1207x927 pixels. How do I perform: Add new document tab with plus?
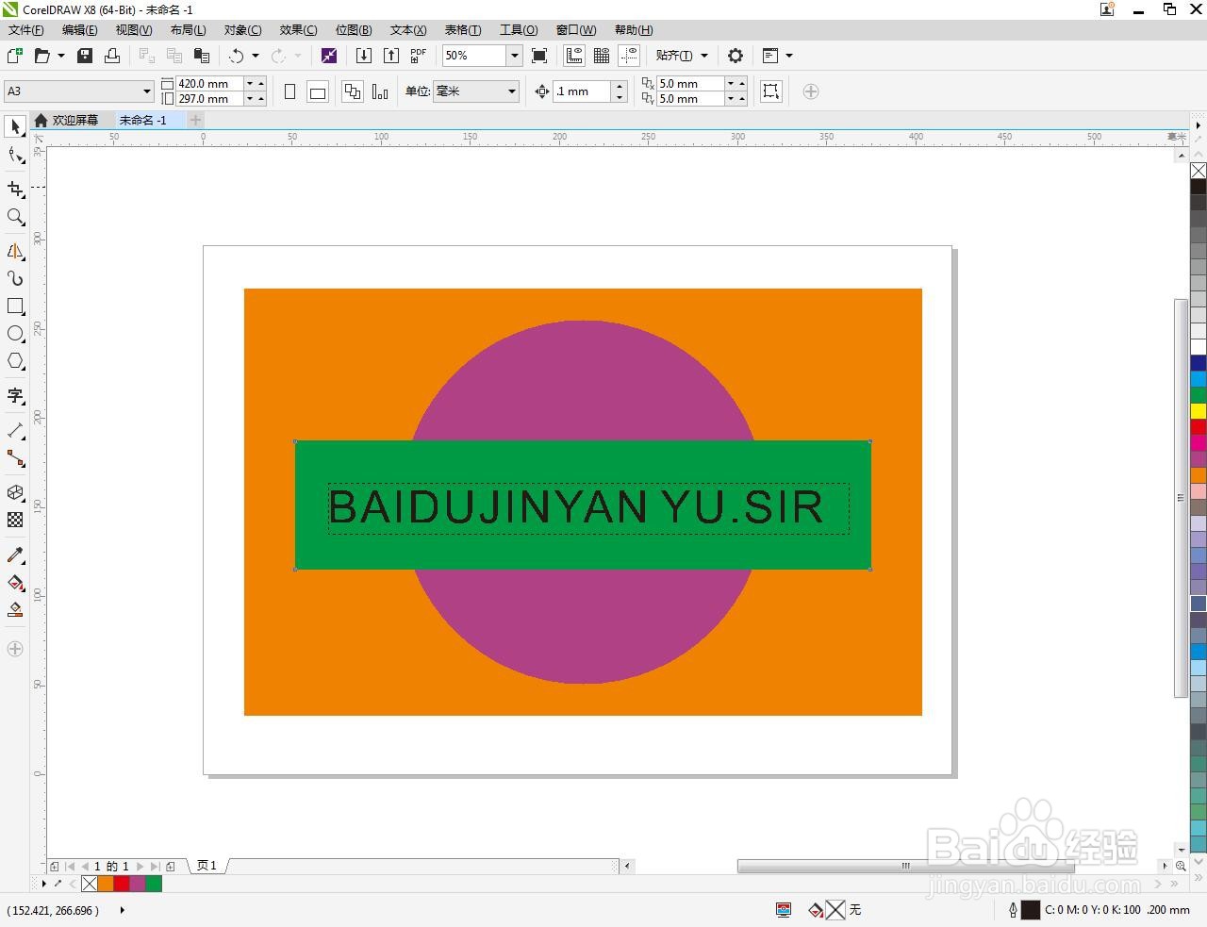point(195,120)
